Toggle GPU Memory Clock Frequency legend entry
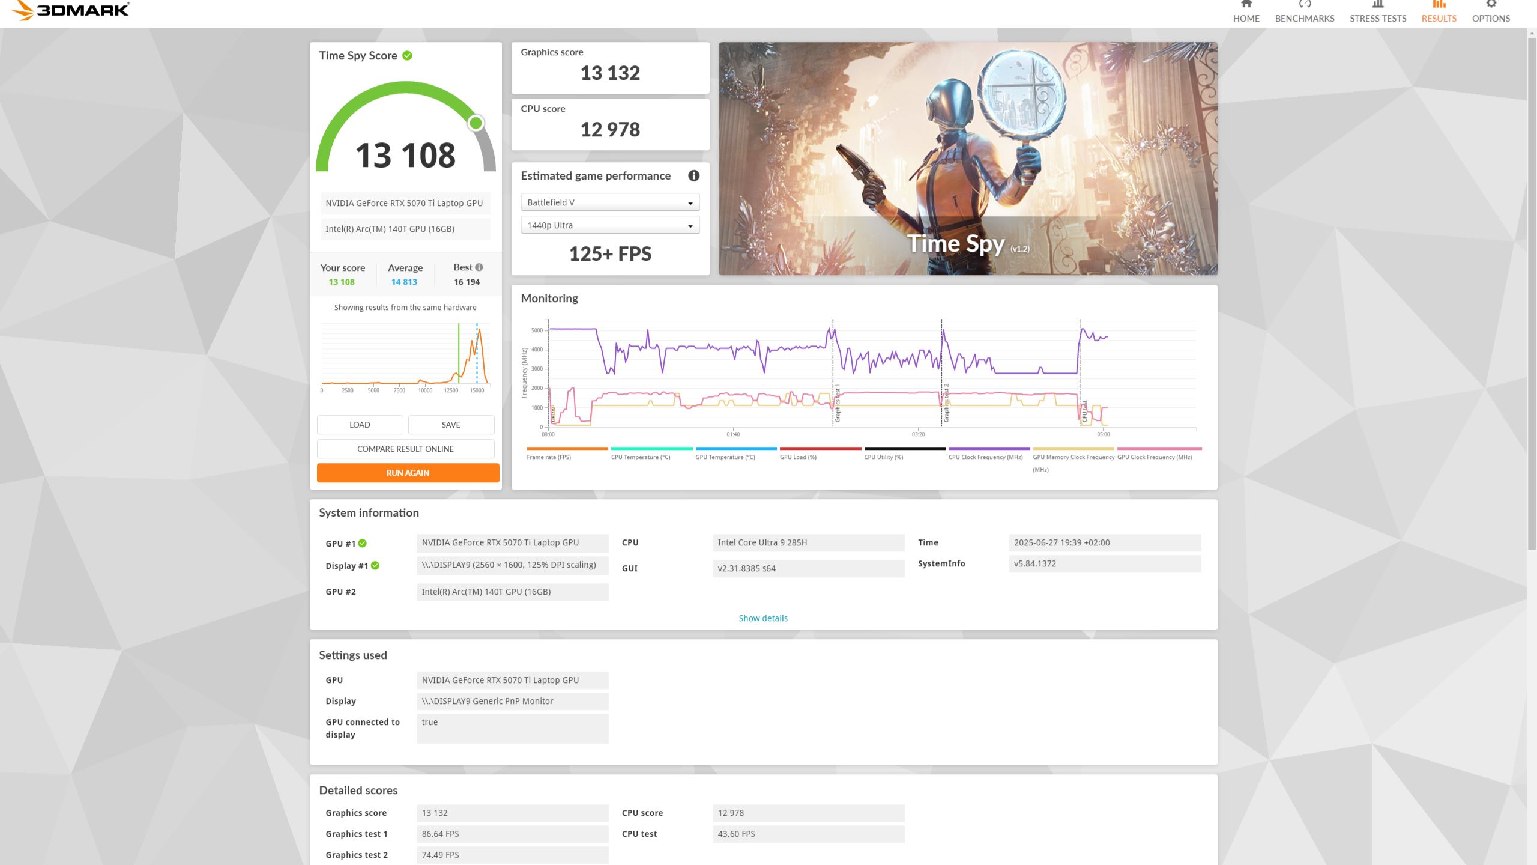The height and width of the screenshot is (865, 1537). click(x=1073, y=460)
